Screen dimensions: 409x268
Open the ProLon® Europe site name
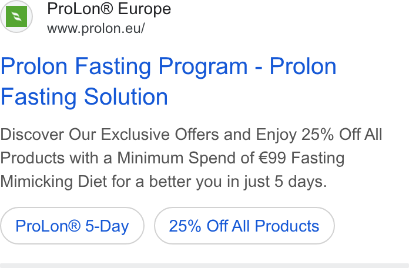pyautogui.click(x=109, y=9)
